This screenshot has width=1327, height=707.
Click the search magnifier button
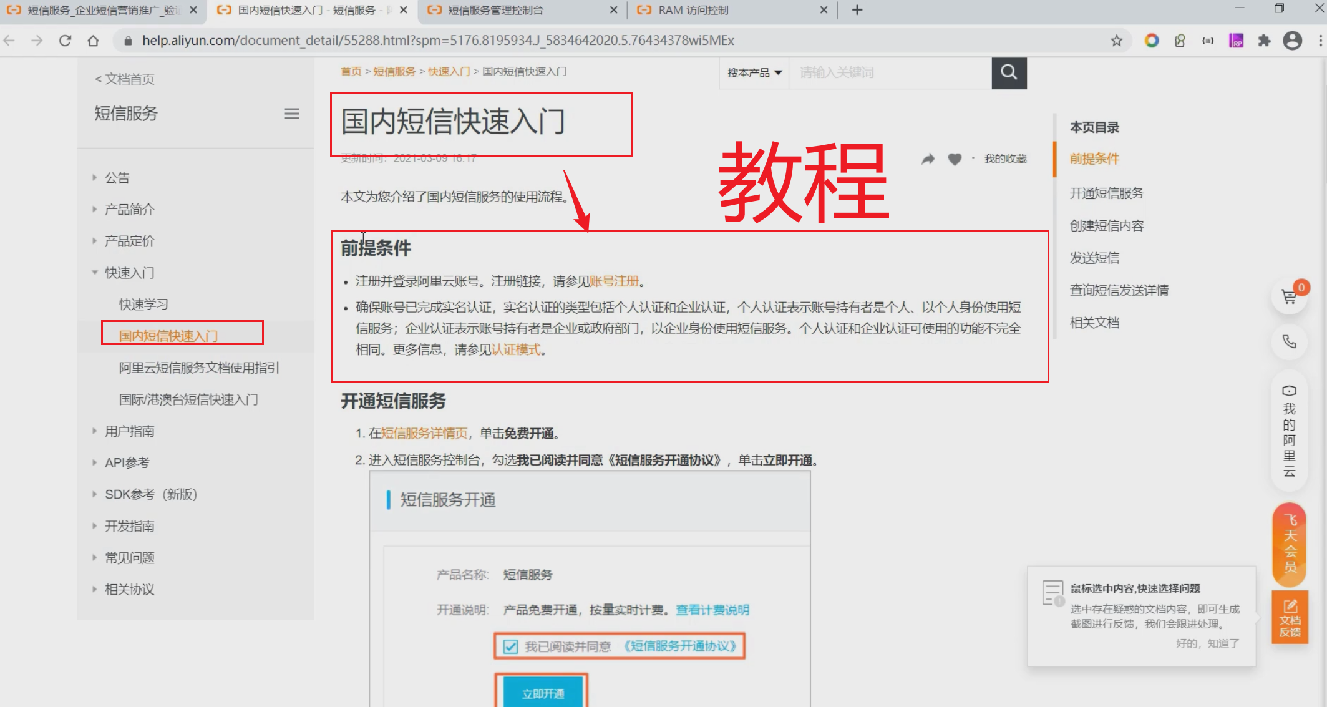click(1008, 72)
